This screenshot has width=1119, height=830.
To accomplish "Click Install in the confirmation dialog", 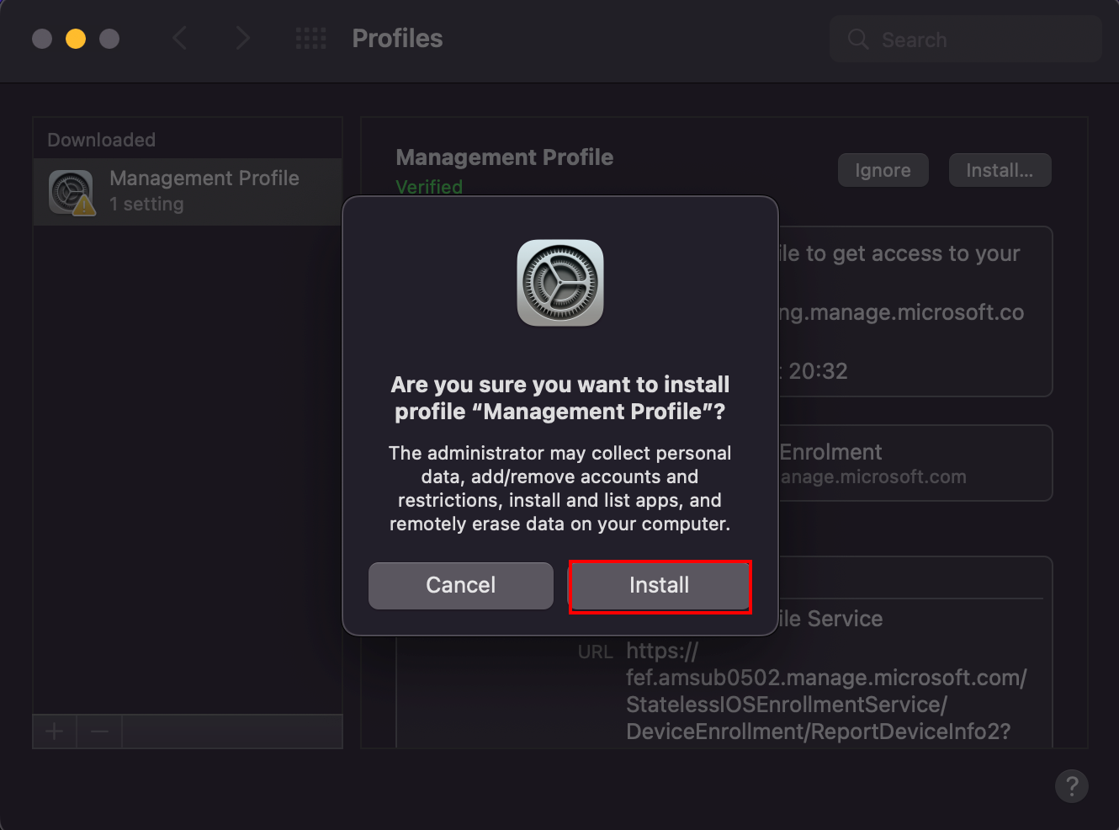I will tap(660, 586).
